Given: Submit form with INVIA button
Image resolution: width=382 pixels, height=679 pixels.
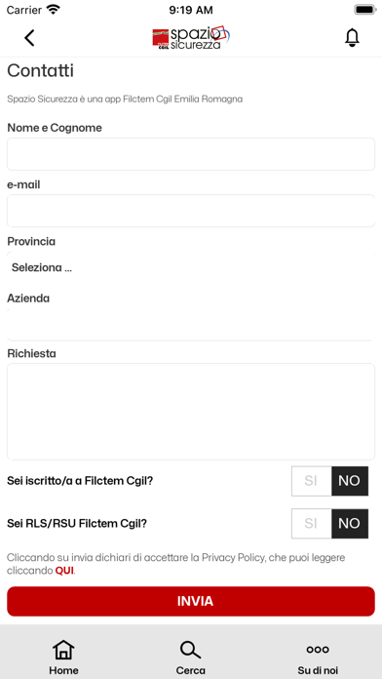Looking at the screenshot, I should (191, 601).
